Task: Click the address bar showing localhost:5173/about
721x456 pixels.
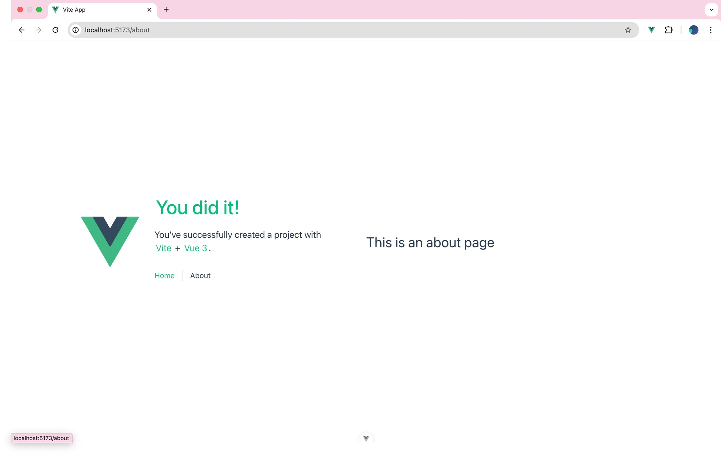Action: (317, 30)
